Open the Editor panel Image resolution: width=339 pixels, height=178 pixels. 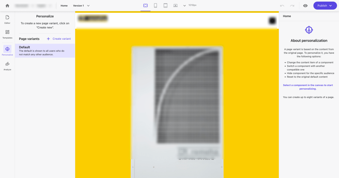[7, 19]
